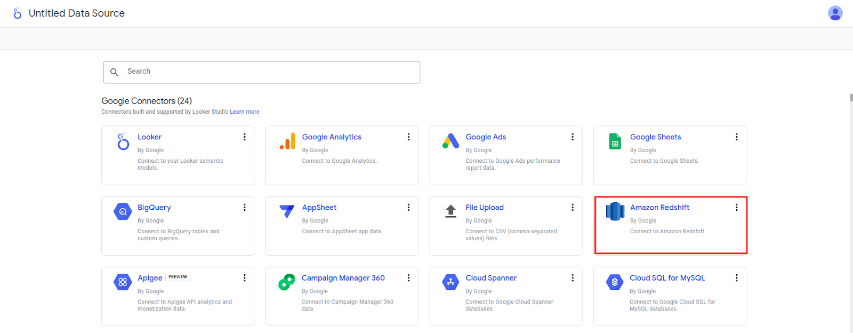This screenshot has height=333, width=853.
Task: Click the Untitled Data Source title
Action: click(77, 13)
